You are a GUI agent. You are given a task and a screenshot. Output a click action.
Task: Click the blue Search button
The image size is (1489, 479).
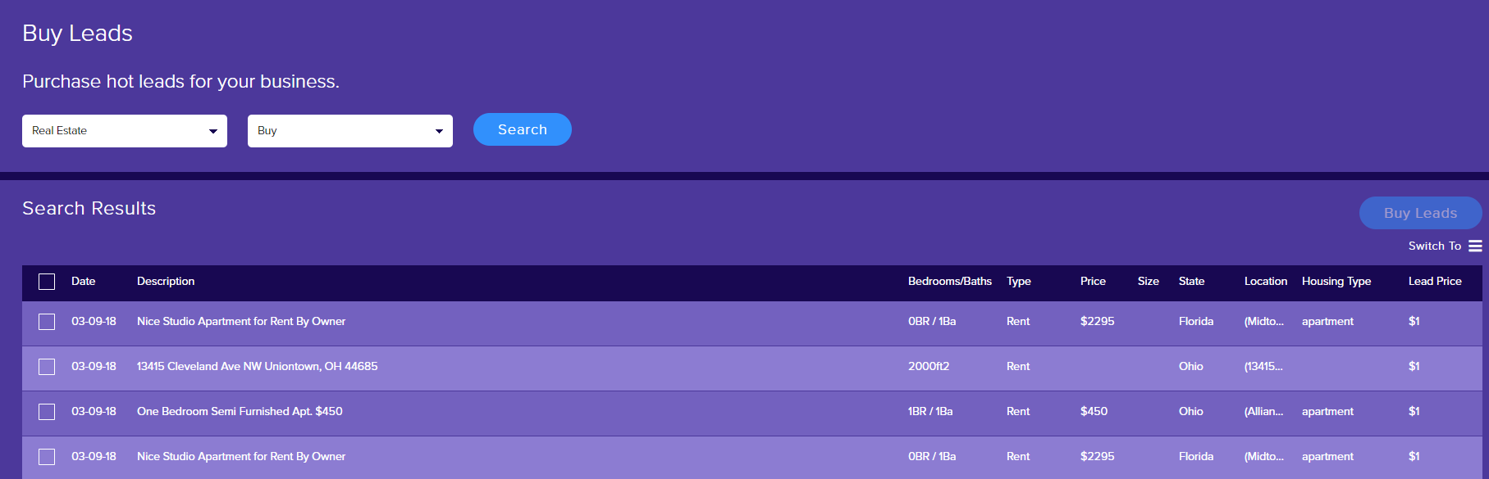(x=523, y=129)
